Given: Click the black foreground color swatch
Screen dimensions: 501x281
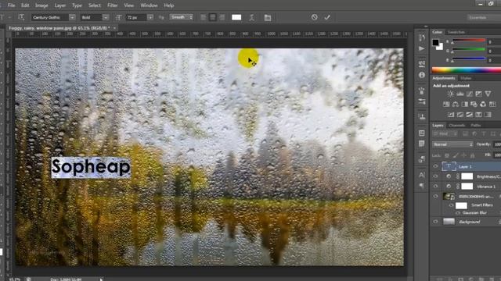Looking at the screenshot, I should pos(435,42).
